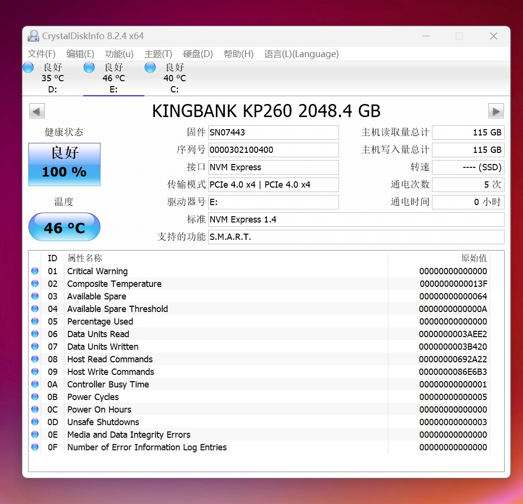
Task: Click the blue status dot beside Critical Warning
Action: (x=34, y=271)
